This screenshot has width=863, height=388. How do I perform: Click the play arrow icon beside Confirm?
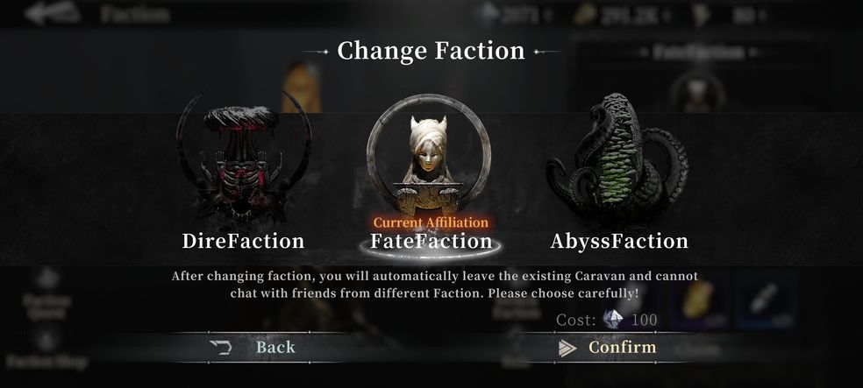click(x=567, y=348)
